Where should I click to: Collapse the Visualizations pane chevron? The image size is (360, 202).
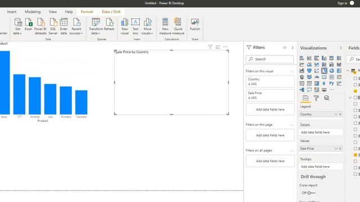341,48
